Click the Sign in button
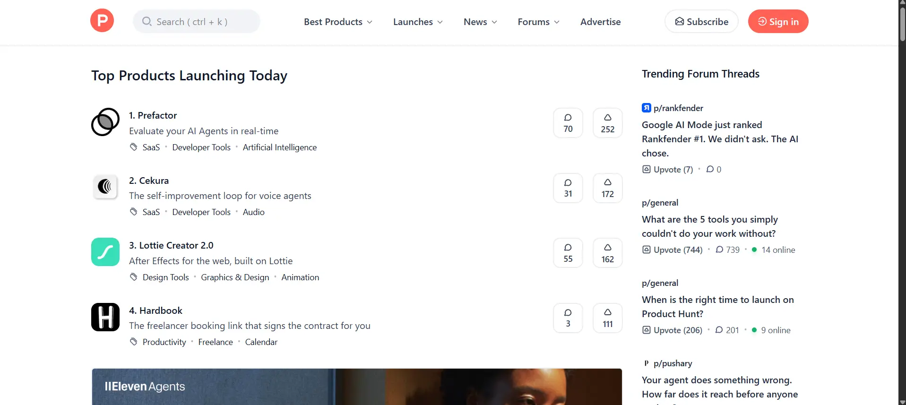906x405 pixels. [778, 21]
